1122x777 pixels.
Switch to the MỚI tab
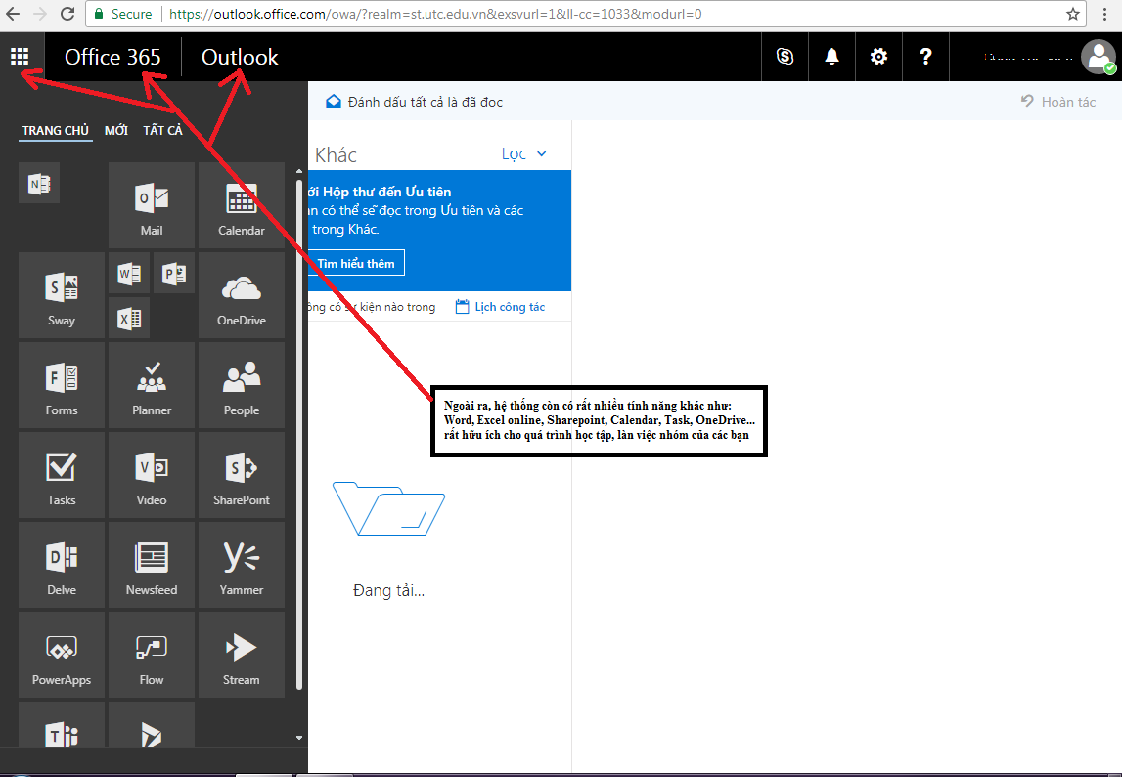coord(116,131)
